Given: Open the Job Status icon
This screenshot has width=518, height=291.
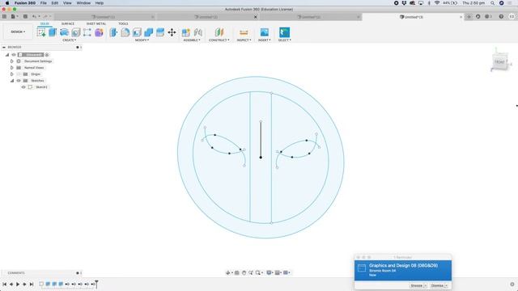Looking at the screenshot, I should [x=487, y=16].
